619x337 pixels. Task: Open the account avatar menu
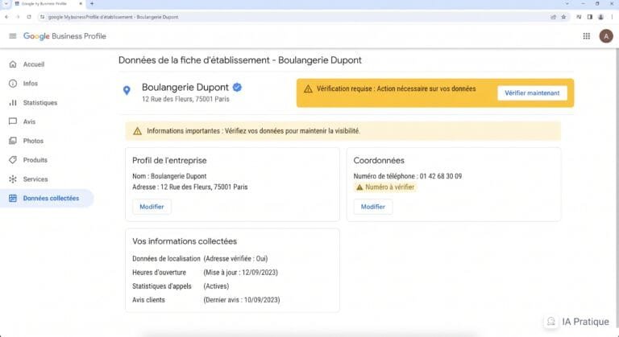tap(606, 36)
